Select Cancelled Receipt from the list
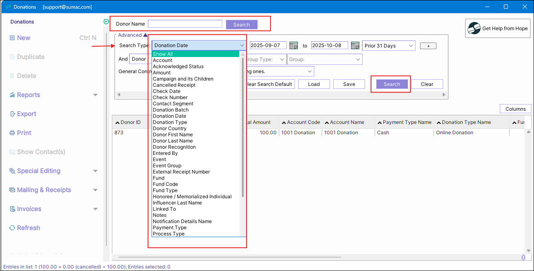The width and height of the screenshot is (534, 271). click(174, 85)
